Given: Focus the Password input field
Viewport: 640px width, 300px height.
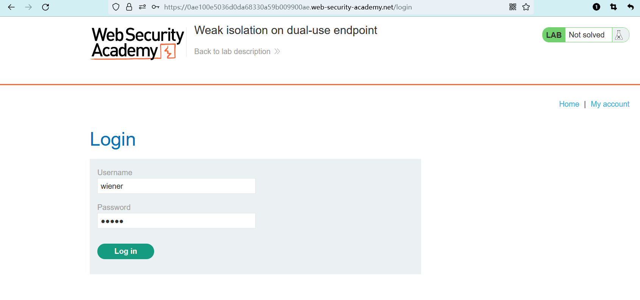Looking at the screenshot, I should (x=176, y=221).
